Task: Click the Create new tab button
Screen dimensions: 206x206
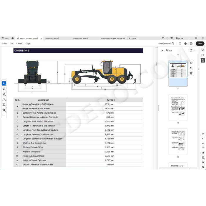Action: point(132,38)
